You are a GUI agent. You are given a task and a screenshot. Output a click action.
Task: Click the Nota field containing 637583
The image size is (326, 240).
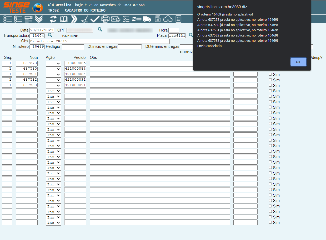(27, 85)
